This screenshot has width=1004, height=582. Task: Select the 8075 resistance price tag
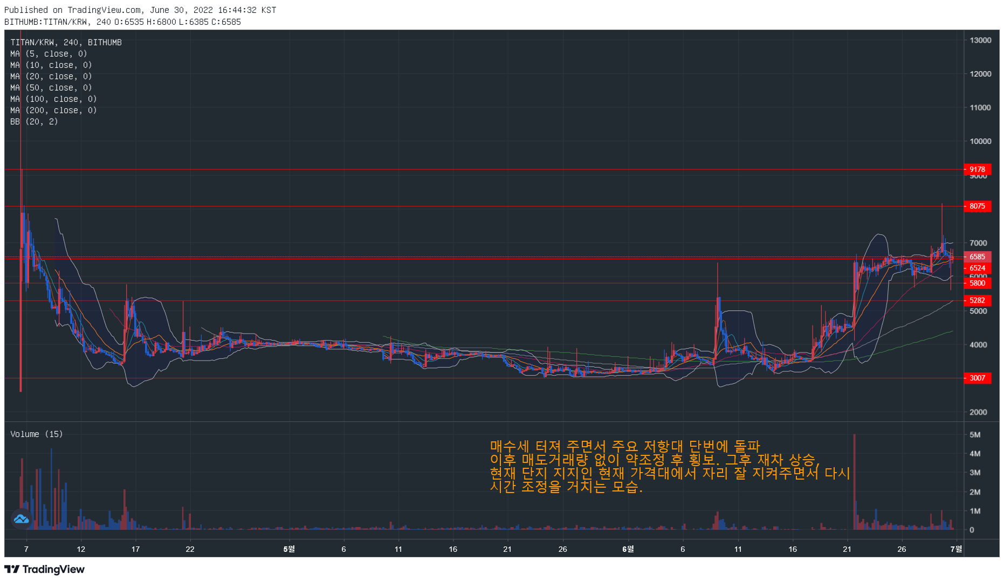coord(978,206)
